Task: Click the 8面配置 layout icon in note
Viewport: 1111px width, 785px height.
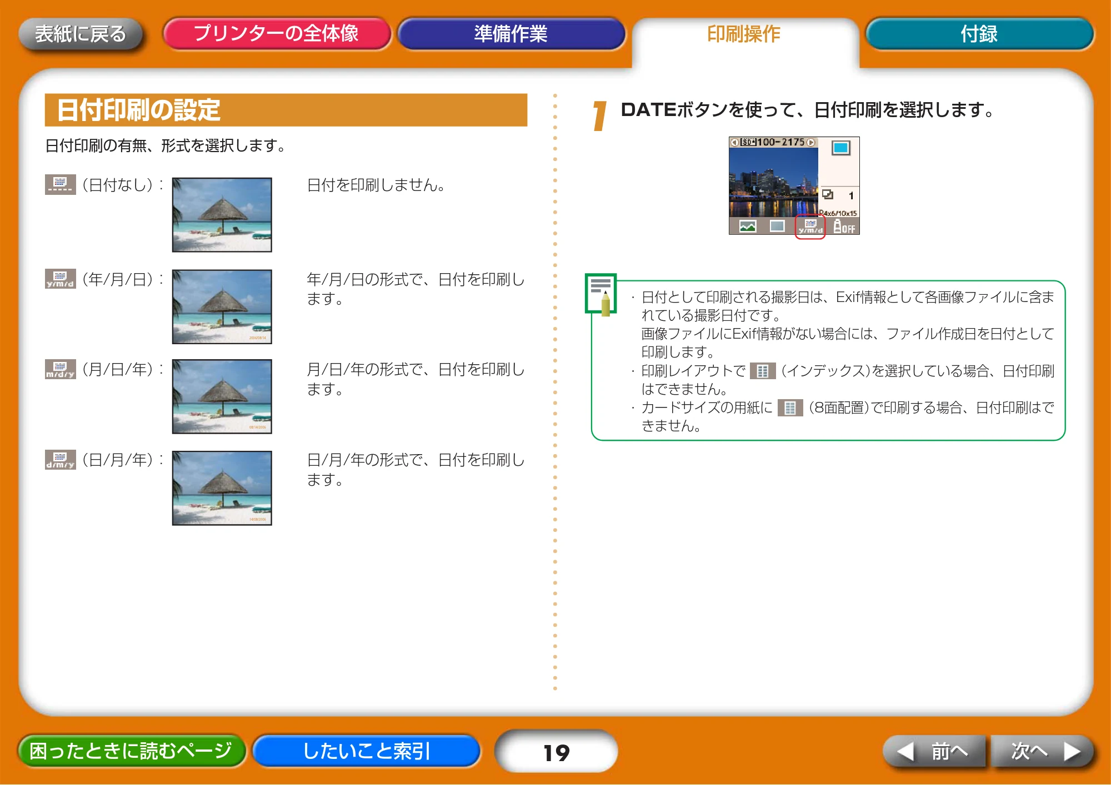Action: tap(790, 408)
